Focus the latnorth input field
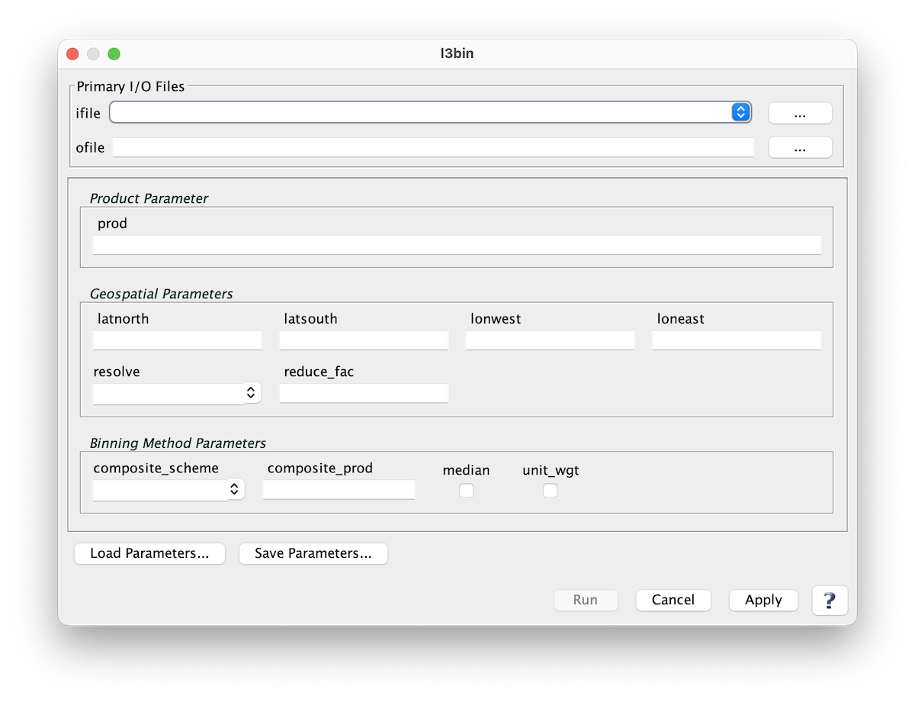 point(177,340)
